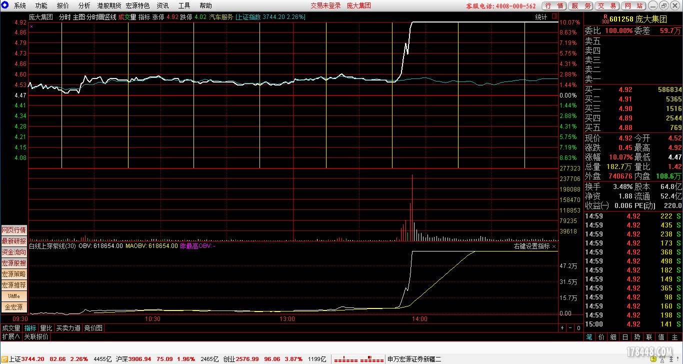Click the 汽车服务 sector label
The image size is (683, 364).
[220, 16]
